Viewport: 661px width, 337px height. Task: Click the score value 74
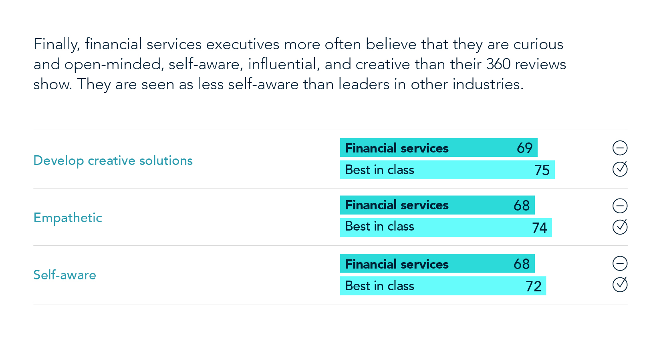pos(539,228)
